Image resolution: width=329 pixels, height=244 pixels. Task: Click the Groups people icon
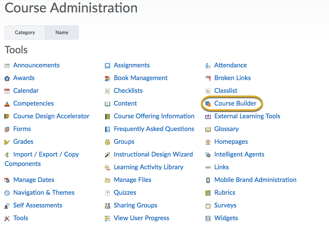click(x=108, y=142)
